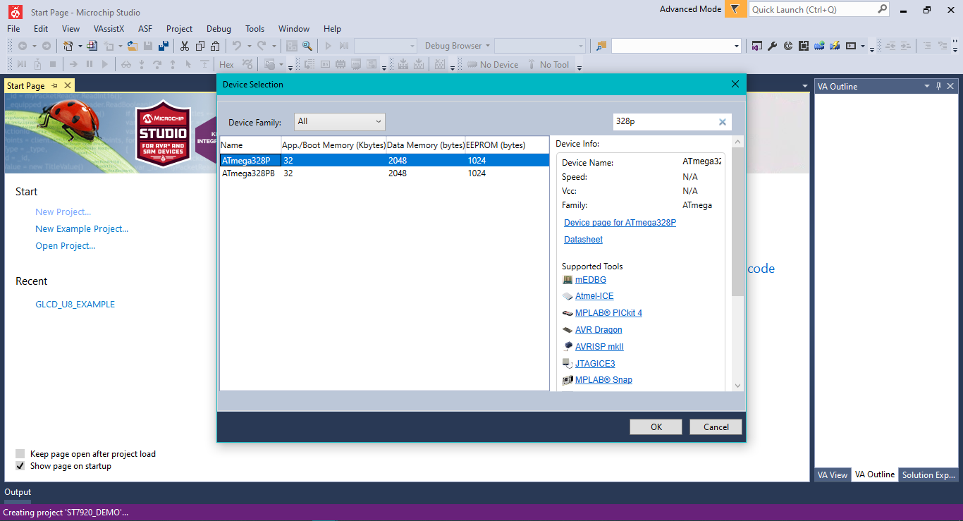Sort by the EEPROM (bytes) column header

coord(507,145)
